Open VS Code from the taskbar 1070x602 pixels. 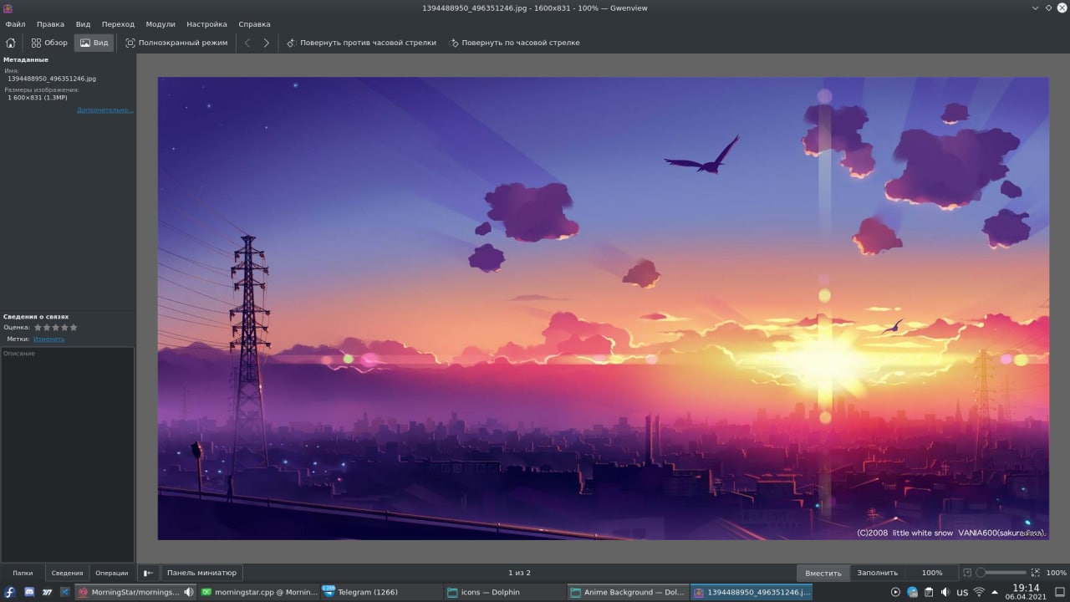[64, 592]
